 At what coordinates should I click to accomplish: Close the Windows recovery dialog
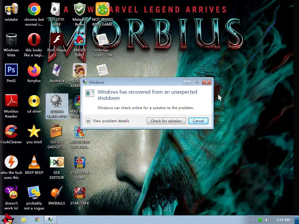[x=206, y=82]
